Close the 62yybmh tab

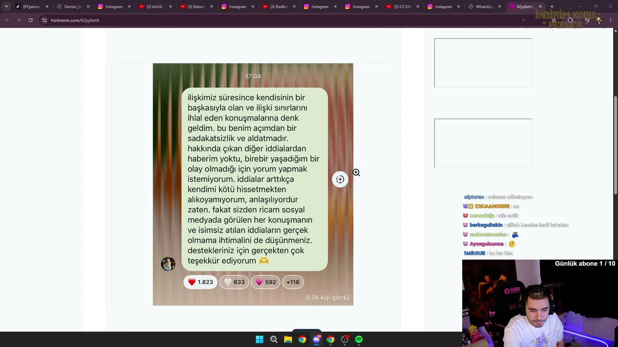(x=541, y=7)
